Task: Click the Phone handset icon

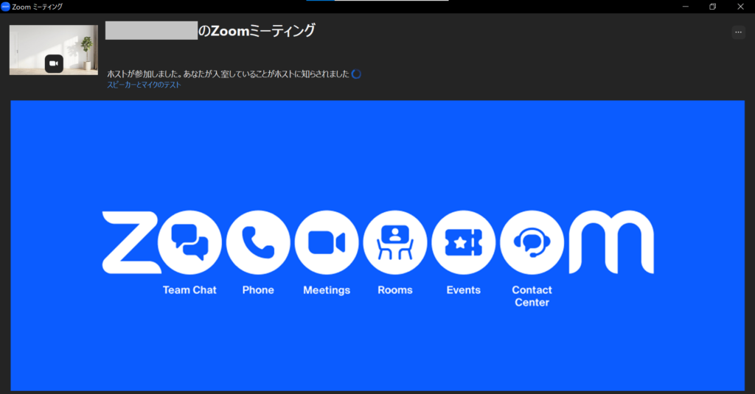Action: tap(258, 242)
